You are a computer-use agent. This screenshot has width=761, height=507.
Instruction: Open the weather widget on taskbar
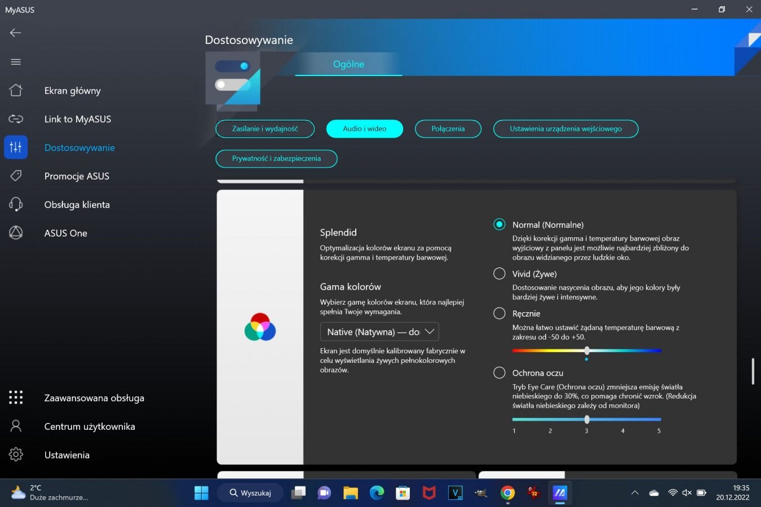pos(50,493)
